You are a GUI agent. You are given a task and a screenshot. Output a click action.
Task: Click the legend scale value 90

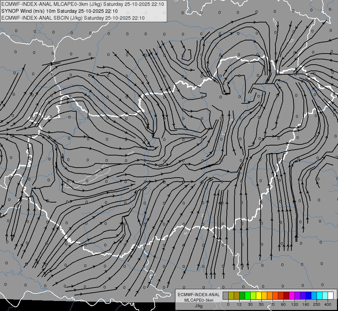[x=283, y=304]
